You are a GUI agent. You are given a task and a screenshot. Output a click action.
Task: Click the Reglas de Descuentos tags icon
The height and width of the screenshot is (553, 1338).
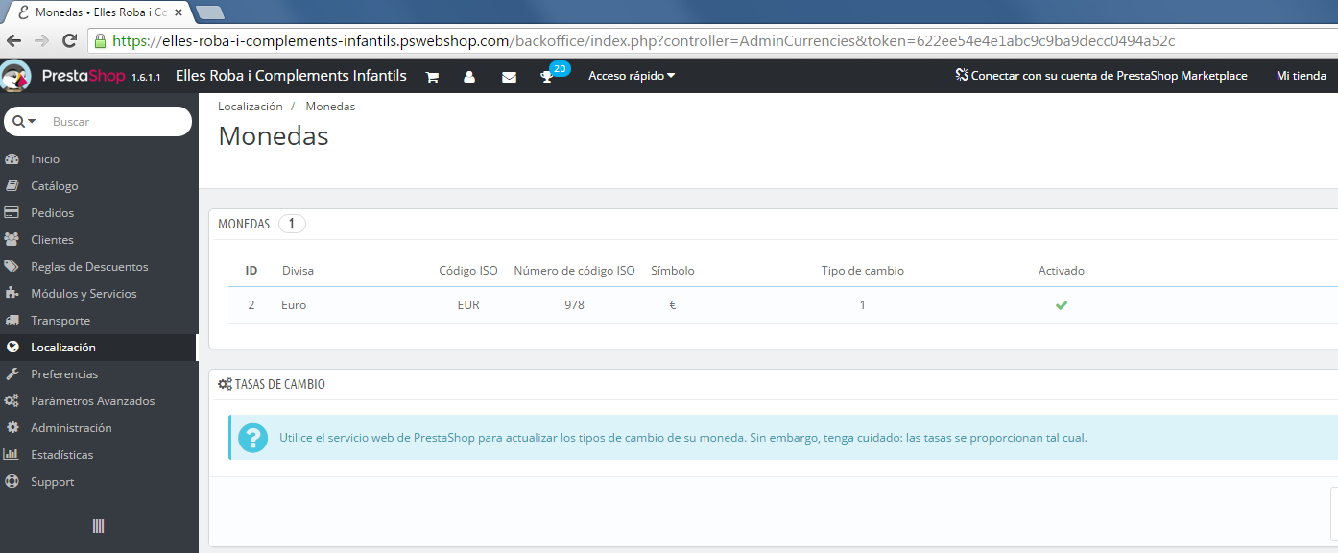coord(12,267)
